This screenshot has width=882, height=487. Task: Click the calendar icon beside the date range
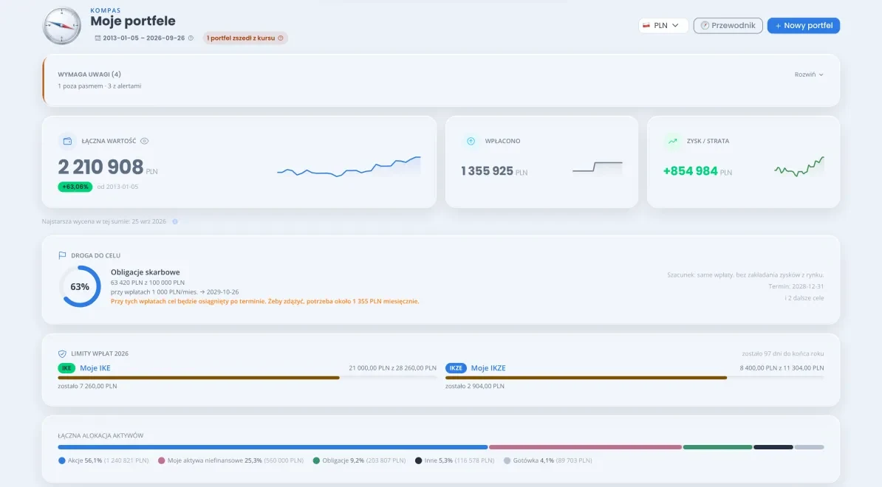pos(98,38)
